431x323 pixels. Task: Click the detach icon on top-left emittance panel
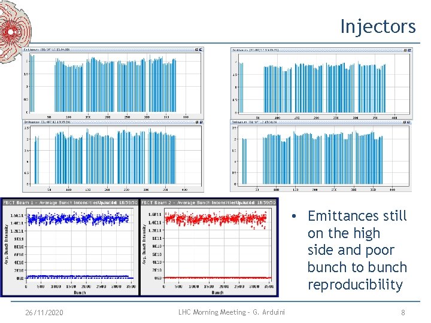tap(197, 50)
